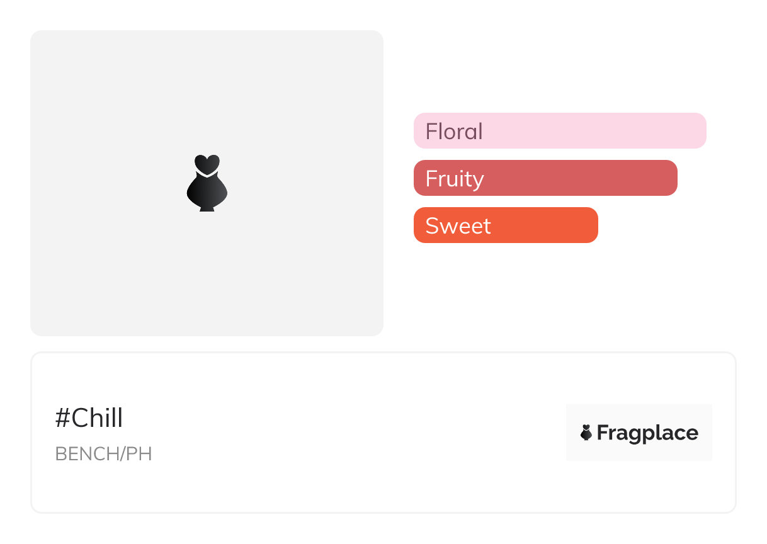
Task: Select the Fruity text label
Action: point(455,179)
